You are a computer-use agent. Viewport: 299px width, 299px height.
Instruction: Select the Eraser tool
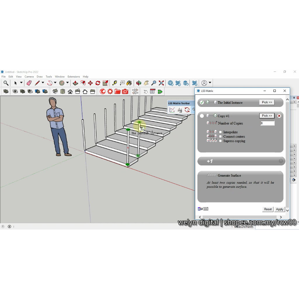click(x=29, y=83)
